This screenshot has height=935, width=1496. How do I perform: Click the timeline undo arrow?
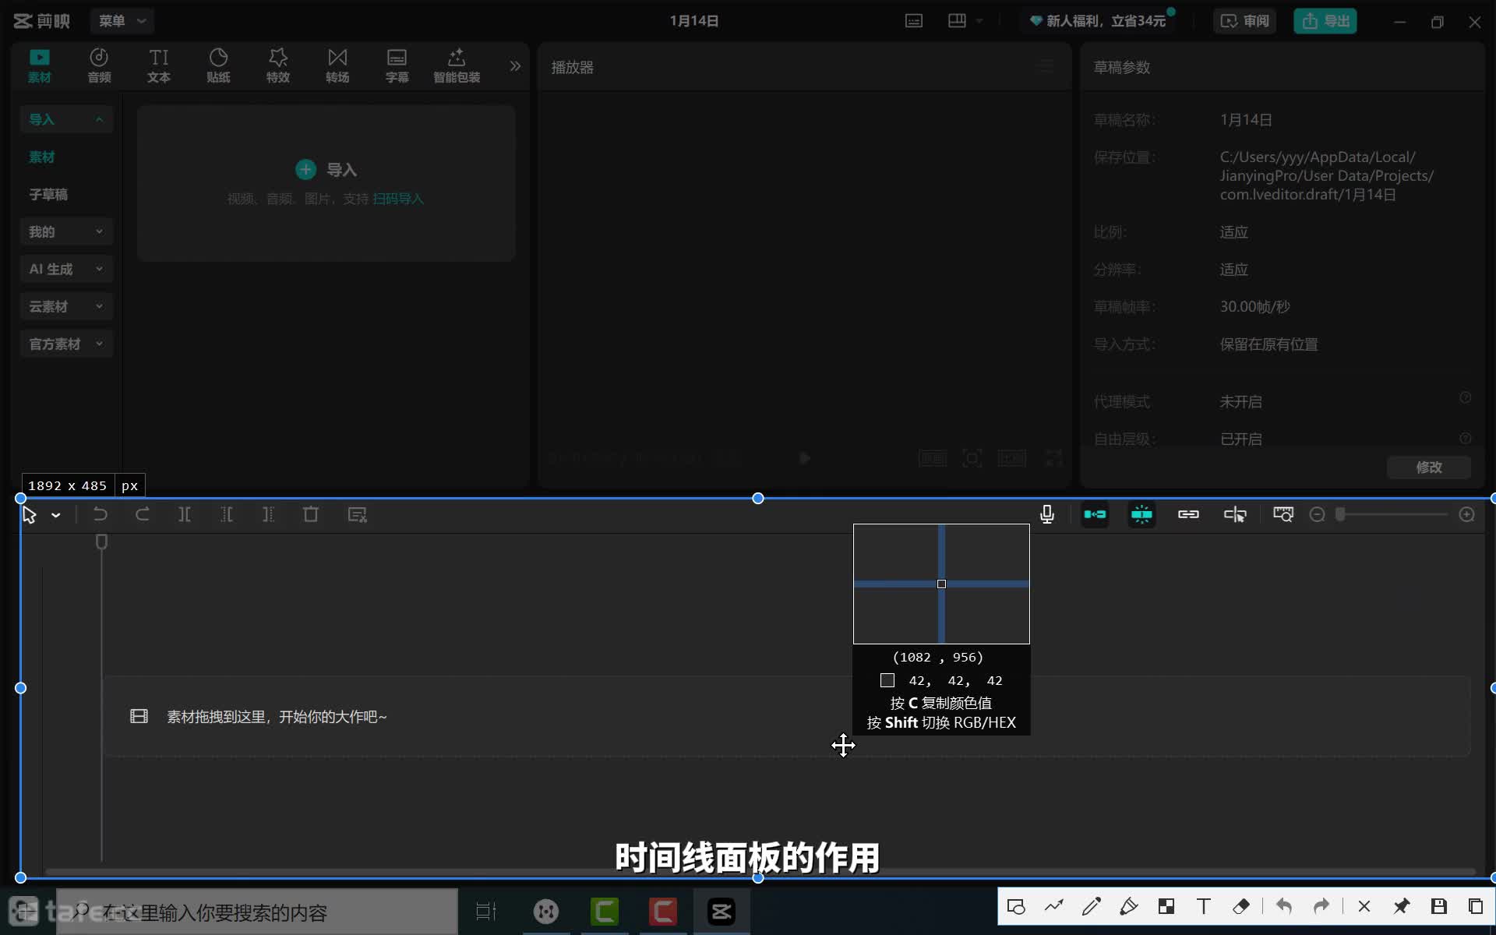click(101, 514)
